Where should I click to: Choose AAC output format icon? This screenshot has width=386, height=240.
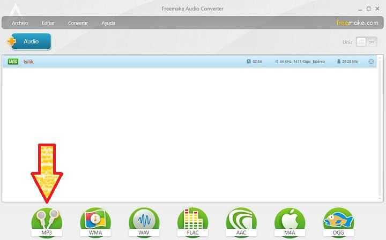241,221
